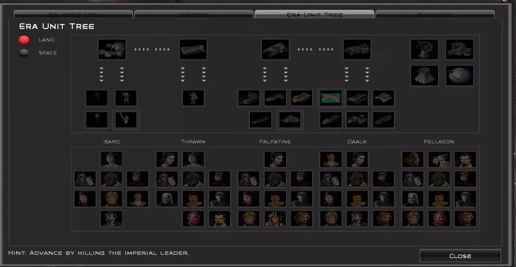Click the satellite dish structure icon
This screenshot has width=516, height=267.
pos(425,49)
